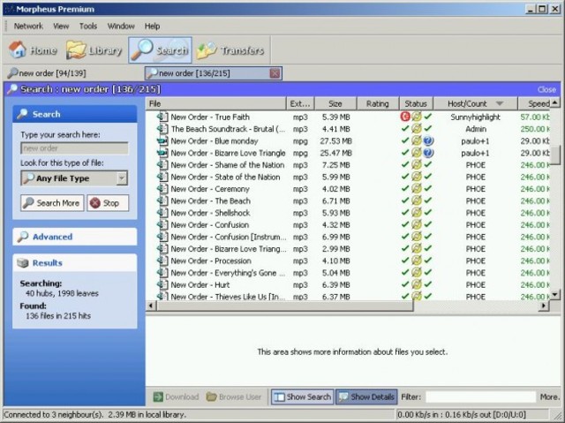Go to the Home section
The height and width of the screenshot is (423, 565).
pyautogui.click(x=34, y=50)
